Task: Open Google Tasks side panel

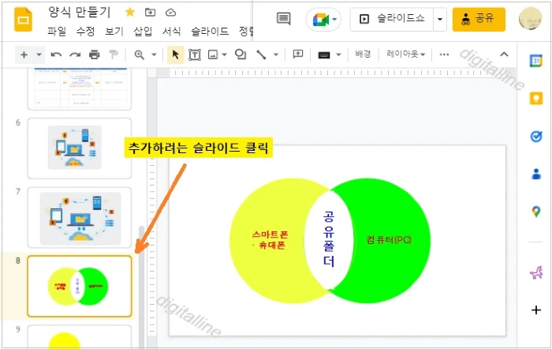Action: (x=536, y=136)
